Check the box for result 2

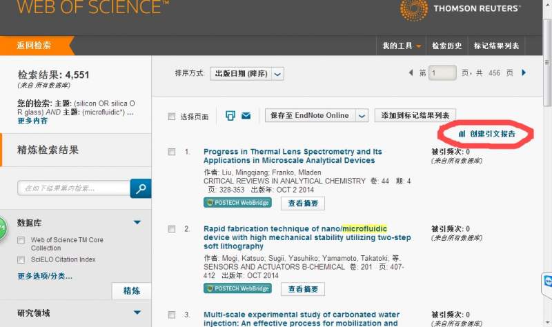(x=171, y=229)
